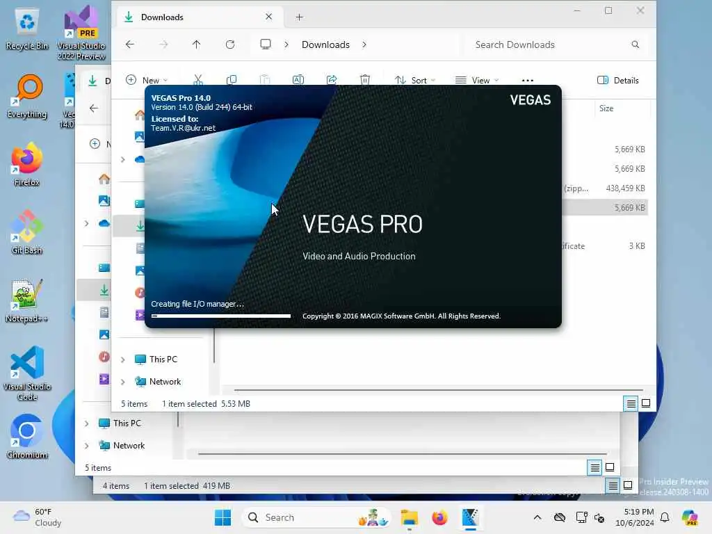Click search magnifier in Search Downloads
The width and height of the screenshot is (712, 534).
(x=636, y=44)
